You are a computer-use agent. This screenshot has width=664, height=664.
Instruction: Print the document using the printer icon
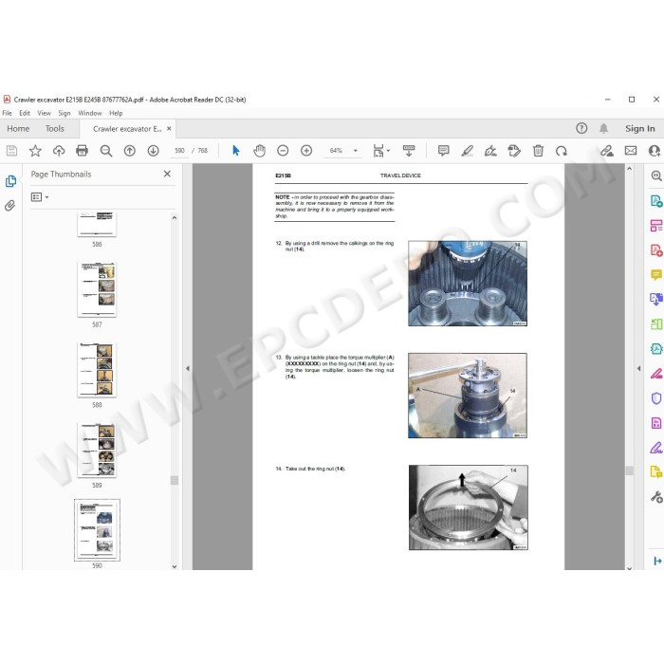point(83,151)
